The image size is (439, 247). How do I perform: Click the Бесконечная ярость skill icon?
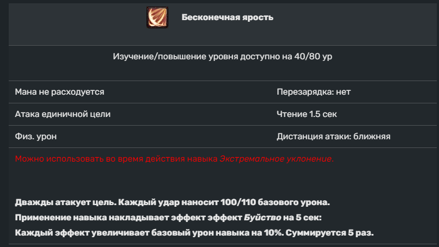click(157, 17)
